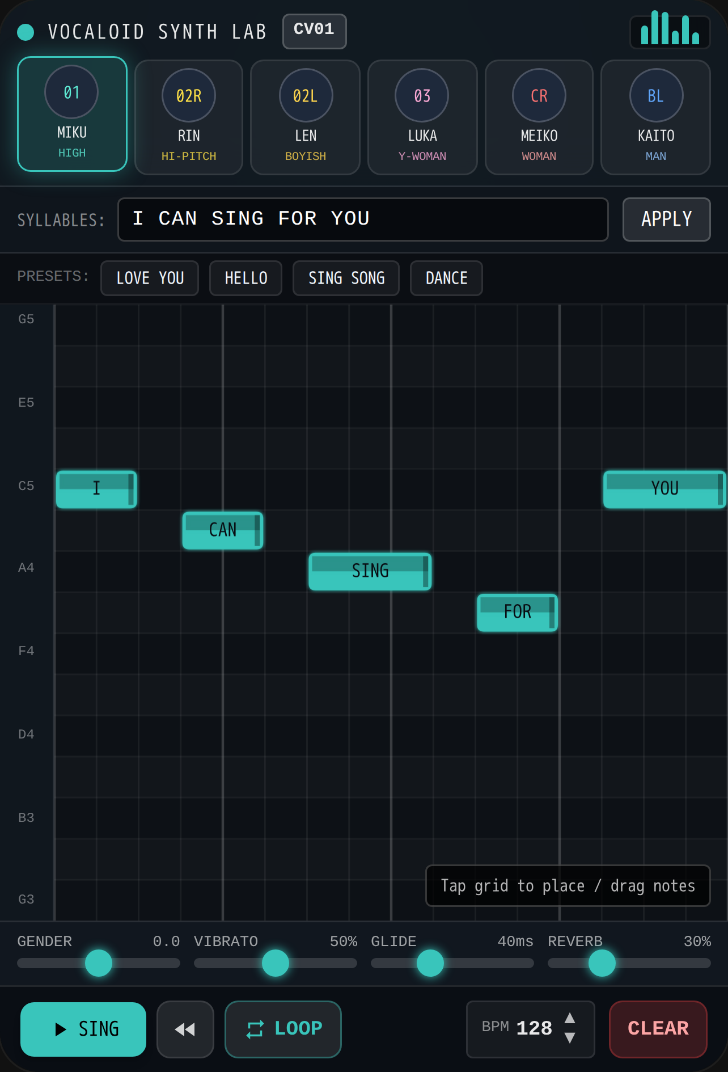
Task: Click the teal status dot in header
Action: click(26, 32)
